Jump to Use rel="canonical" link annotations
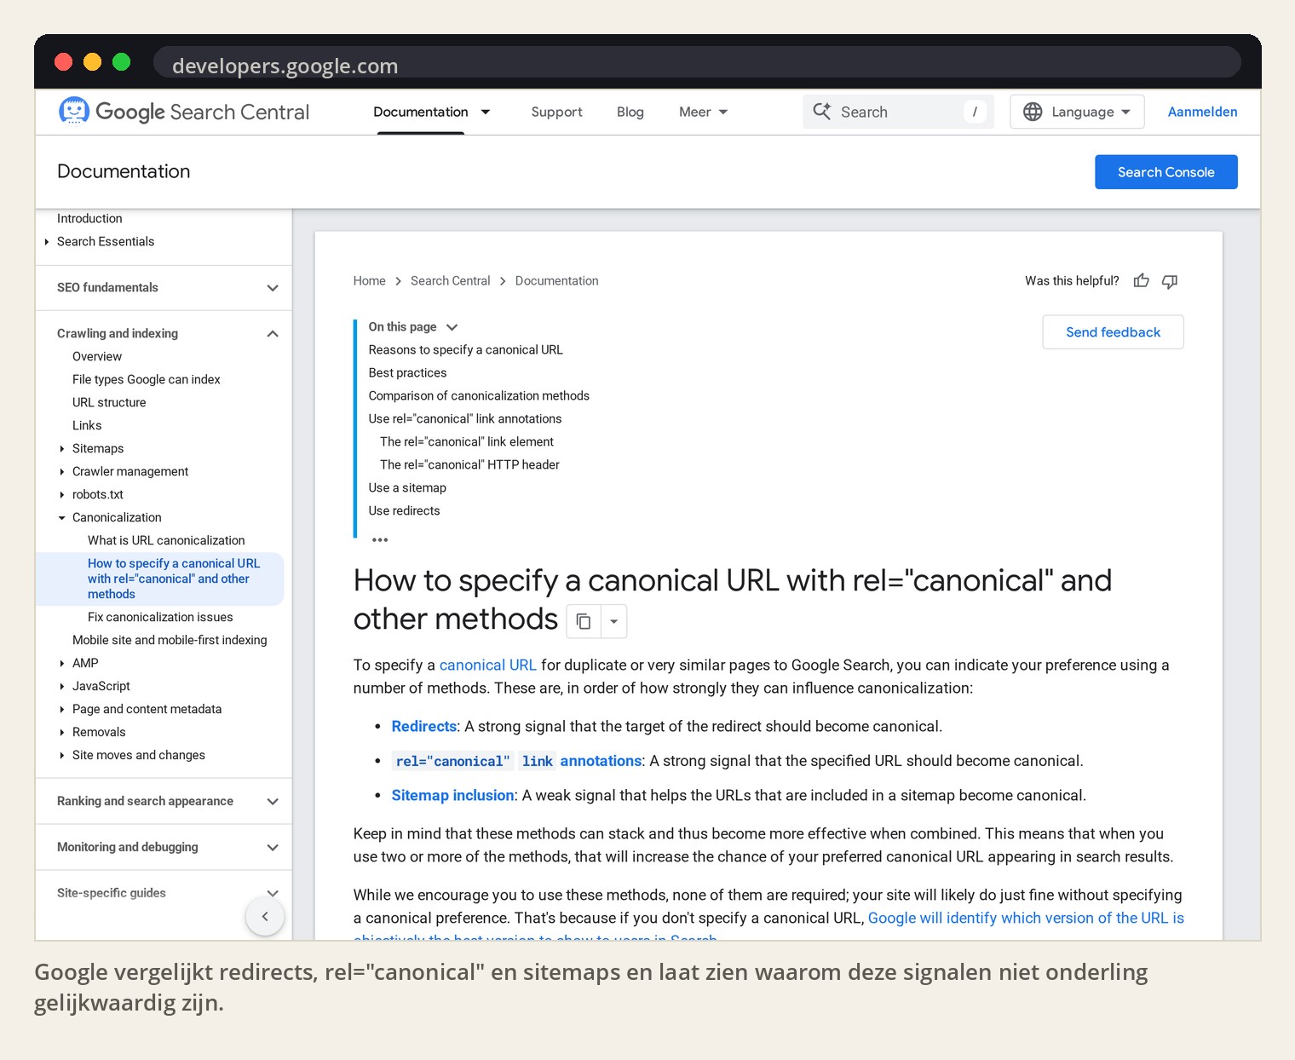The height and width of the screenshot is (1060, 1295). click(464, 419)
